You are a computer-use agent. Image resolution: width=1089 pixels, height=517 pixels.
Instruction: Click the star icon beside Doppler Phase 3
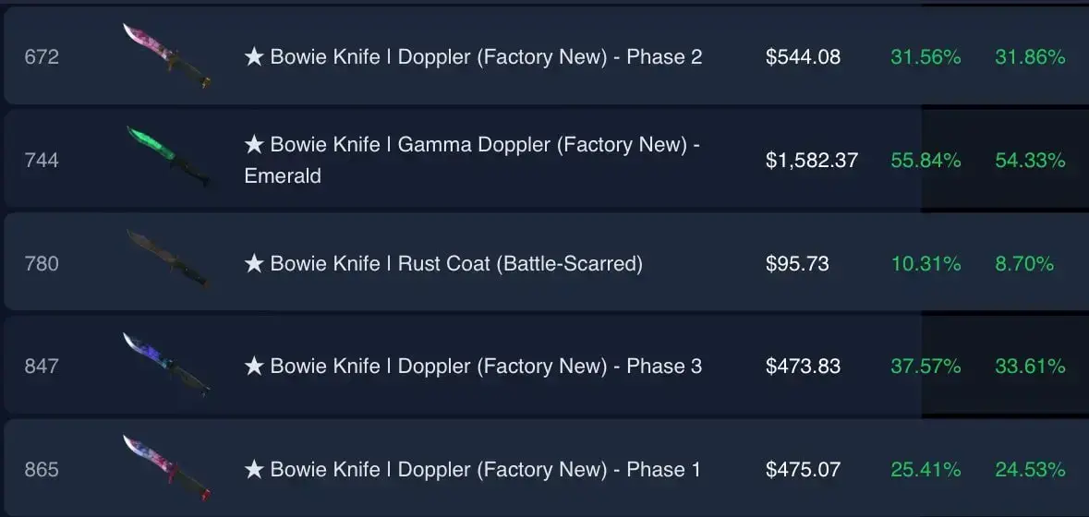[x=254, y=366]
